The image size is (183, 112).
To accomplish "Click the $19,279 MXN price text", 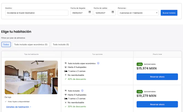I will click(146, 96).
